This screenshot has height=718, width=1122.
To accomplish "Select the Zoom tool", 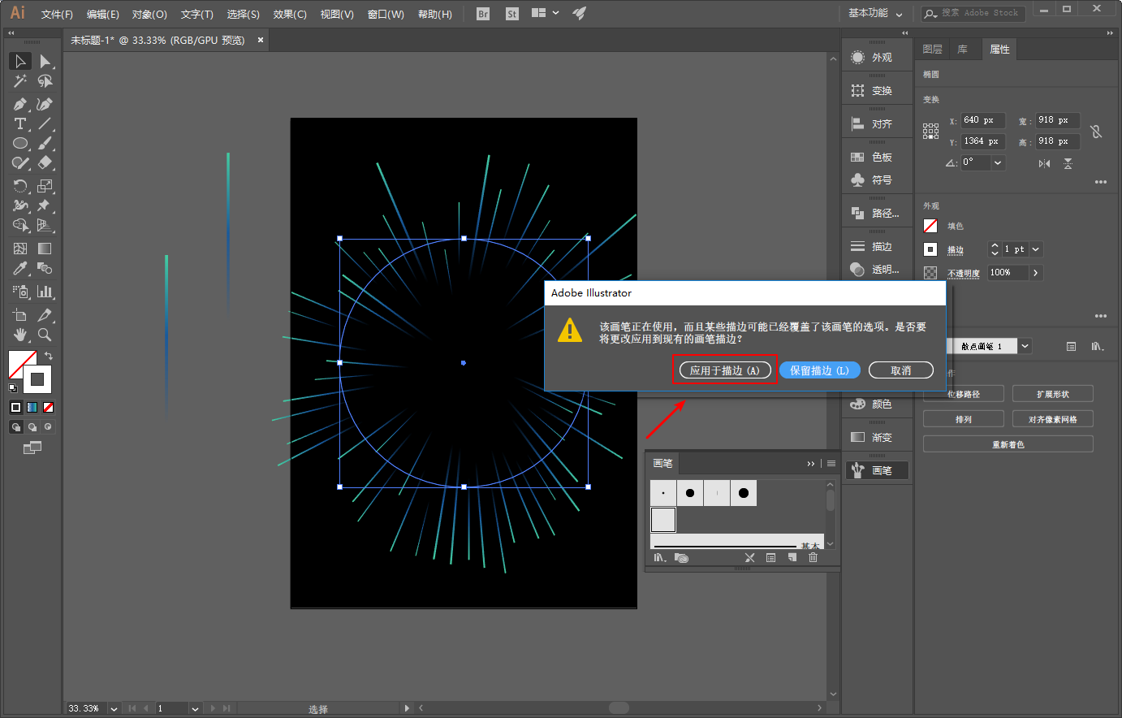I will (x=45, y=335).
